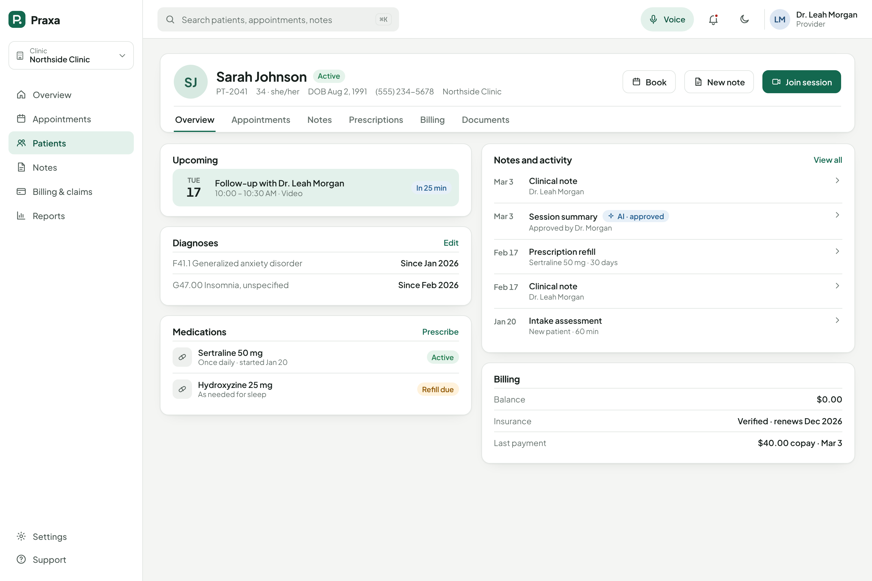Open Intake assessment row chevron

click(837, 320)
